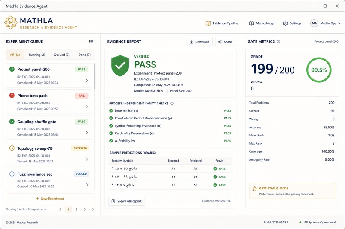Click the Ambiguity Rate value 0.00%

pyautogui.click(x=330, y=159)
